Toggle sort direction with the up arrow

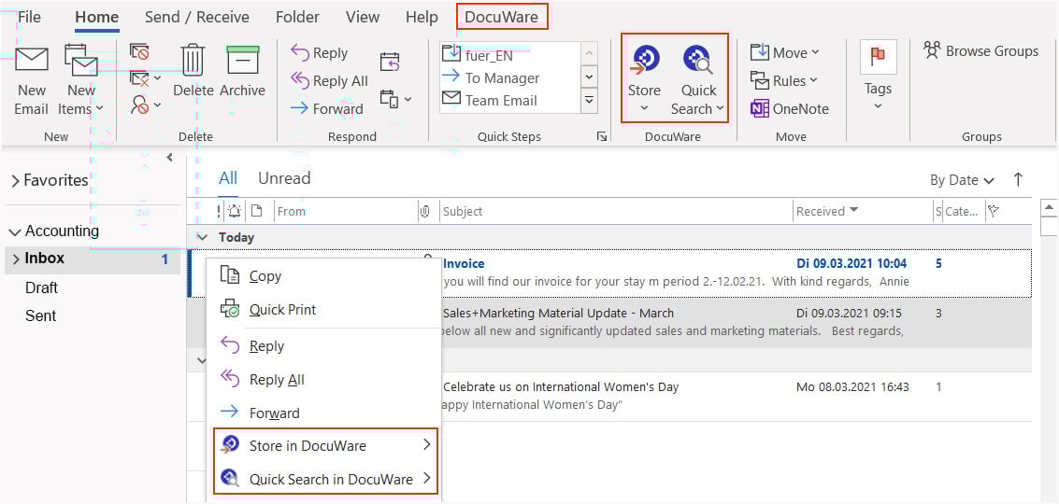[x=1018, y=179]
